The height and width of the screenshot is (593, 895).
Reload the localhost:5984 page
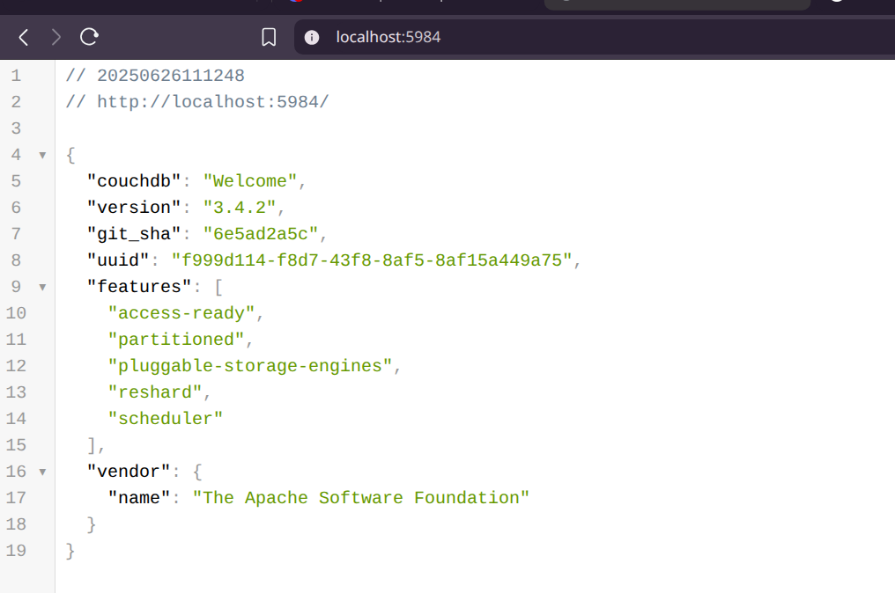[x=89, y=37]
